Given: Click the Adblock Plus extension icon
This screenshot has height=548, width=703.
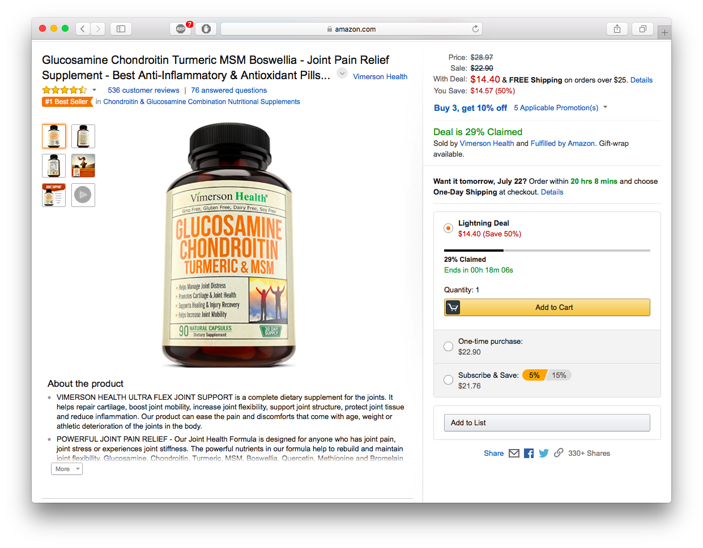Looking at the screenshot, I should [181, 29].
